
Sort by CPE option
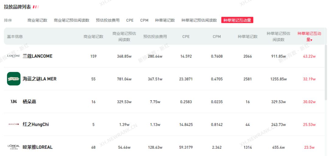tap(130, 20)
